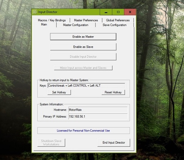The height and width of the screenshot is (160, 184).
Task: Click the Reset Hotkey button
Action: (113, 92)
